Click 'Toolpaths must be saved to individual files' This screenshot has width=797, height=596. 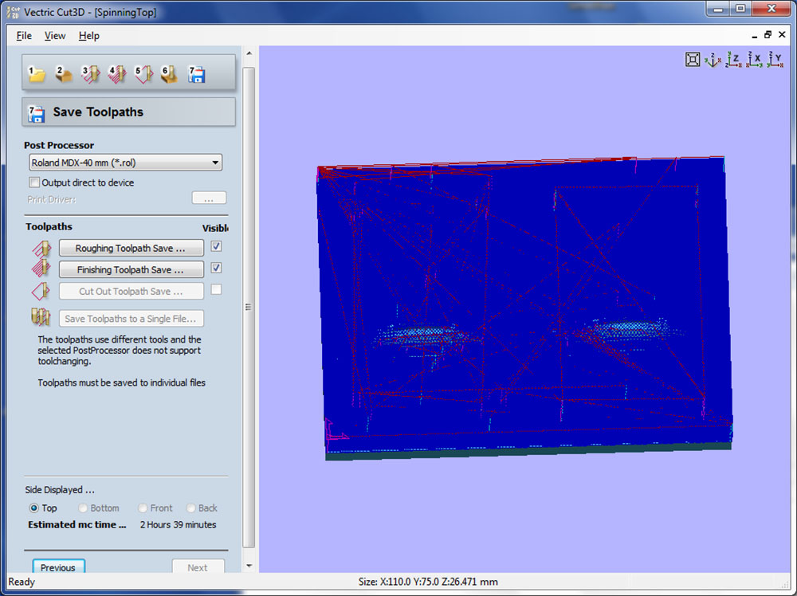point(121,382)
